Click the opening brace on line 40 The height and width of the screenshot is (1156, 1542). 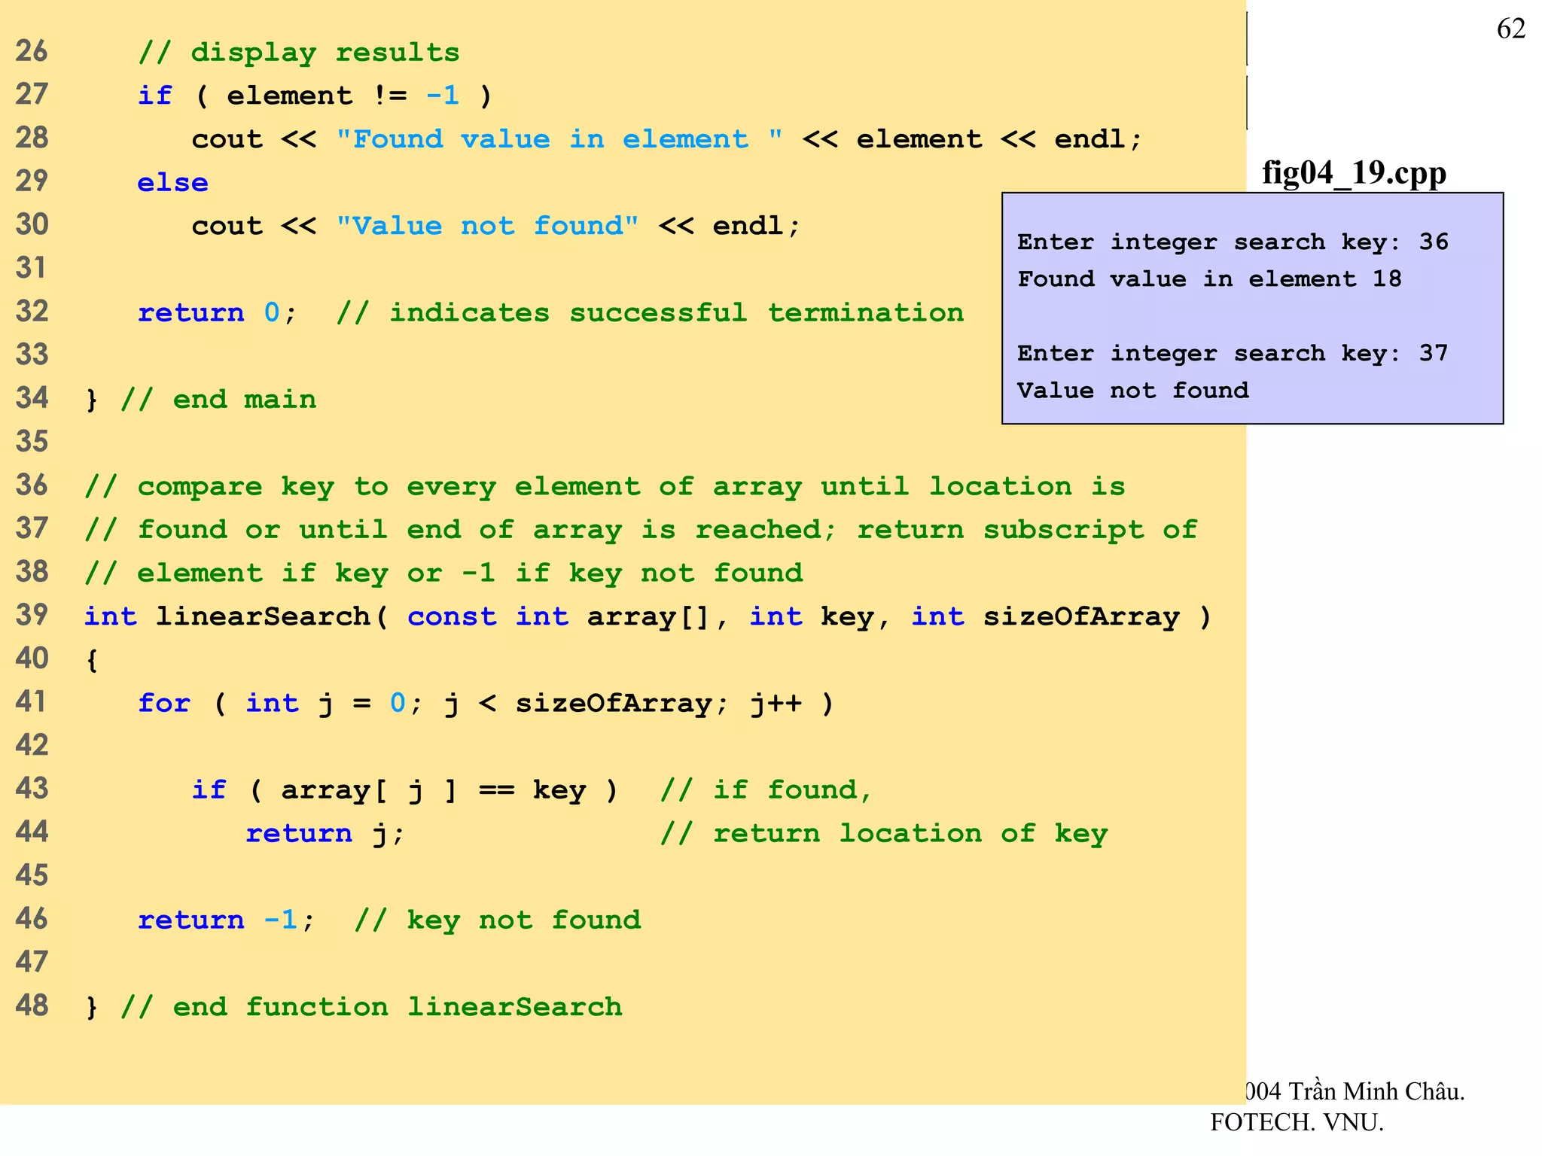[x=92, y=661]
